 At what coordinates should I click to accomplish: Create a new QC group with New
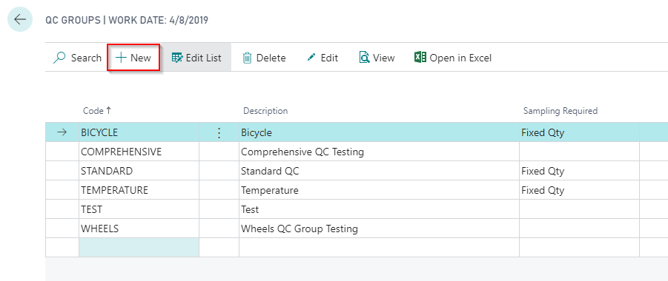[133, 58]
